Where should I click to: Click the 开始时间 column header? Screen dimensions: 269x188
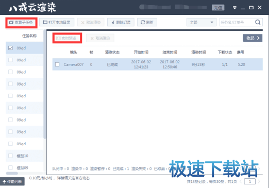pos(141,52)
